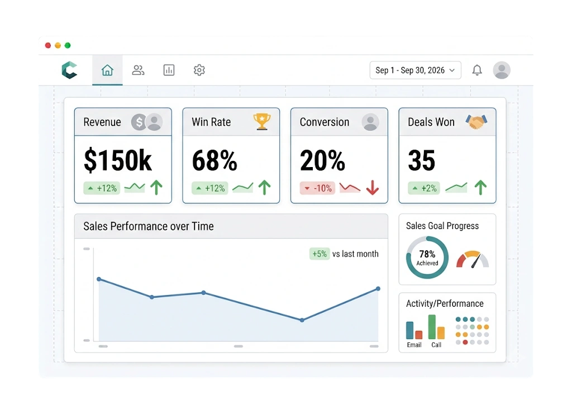The height and width of the screenshot is (414, 572).
Task: Open the notifications bell
Action: [x=477, y=70]
